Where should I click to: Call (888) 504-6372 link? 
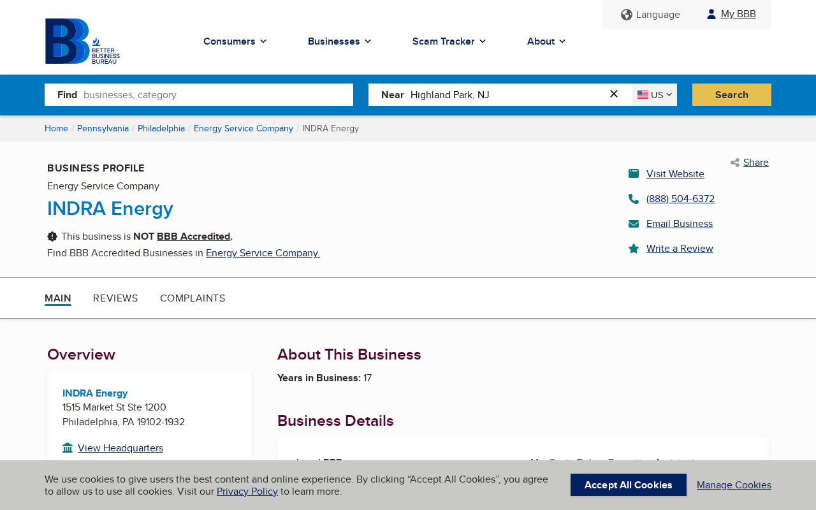point(680,199)
